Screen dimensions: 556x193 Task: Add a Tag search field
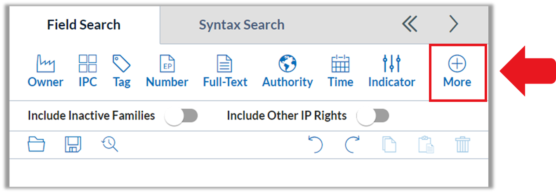tap(122, 71)
